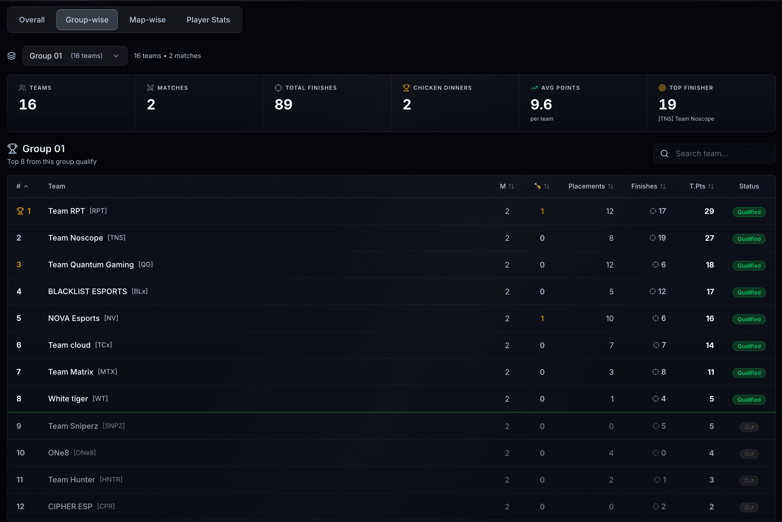782x522 pixels.
Task: Open the Group 01 dropdown selector
Action: click(x=74, y=56)
